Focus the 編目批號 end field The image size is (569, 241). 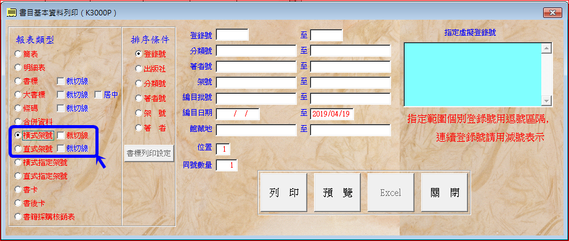point(350,99)
